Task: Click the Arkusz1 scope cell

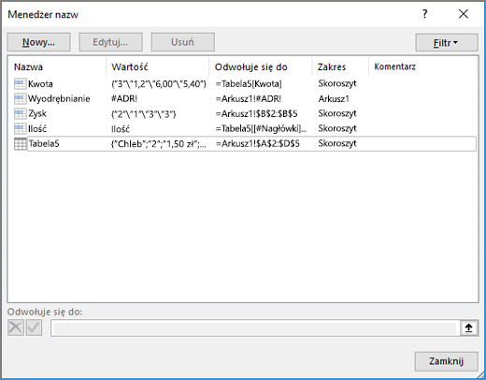Action: click(x=334, y=98)
